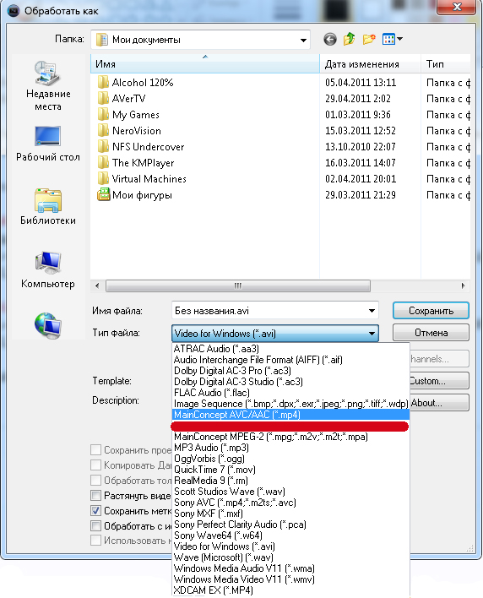Open Библиотеки in the places bar
Screen dimensions: 483x598
click(48, 206)
